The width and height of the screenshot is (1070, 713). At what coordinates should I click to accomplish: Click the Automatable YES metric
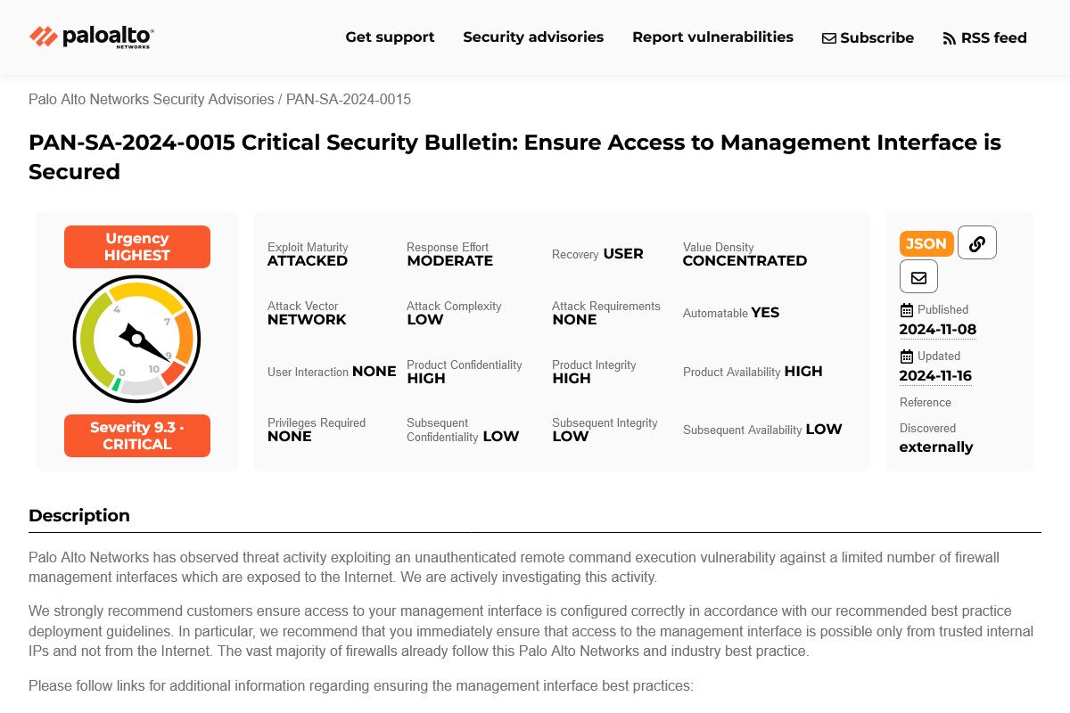pyautogui.click(x=731, y=313)
